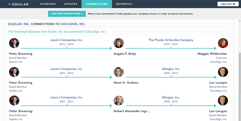The width and height of the screenshot is (241, 121).
Task: Click Add New Connections button
Action: point(67,14)
